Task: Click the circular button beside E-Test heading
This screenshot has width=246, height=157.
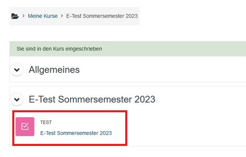Action: pos(17,99)
